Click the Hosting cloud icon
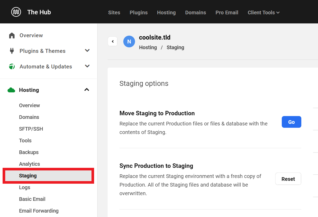318x217 pixels. tap(11, 90)
